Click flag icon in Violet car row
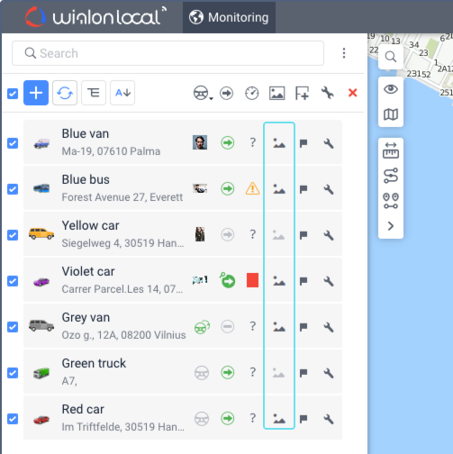Screen dimensions: 453x454 pyautogui.click(x=304, y=281)
